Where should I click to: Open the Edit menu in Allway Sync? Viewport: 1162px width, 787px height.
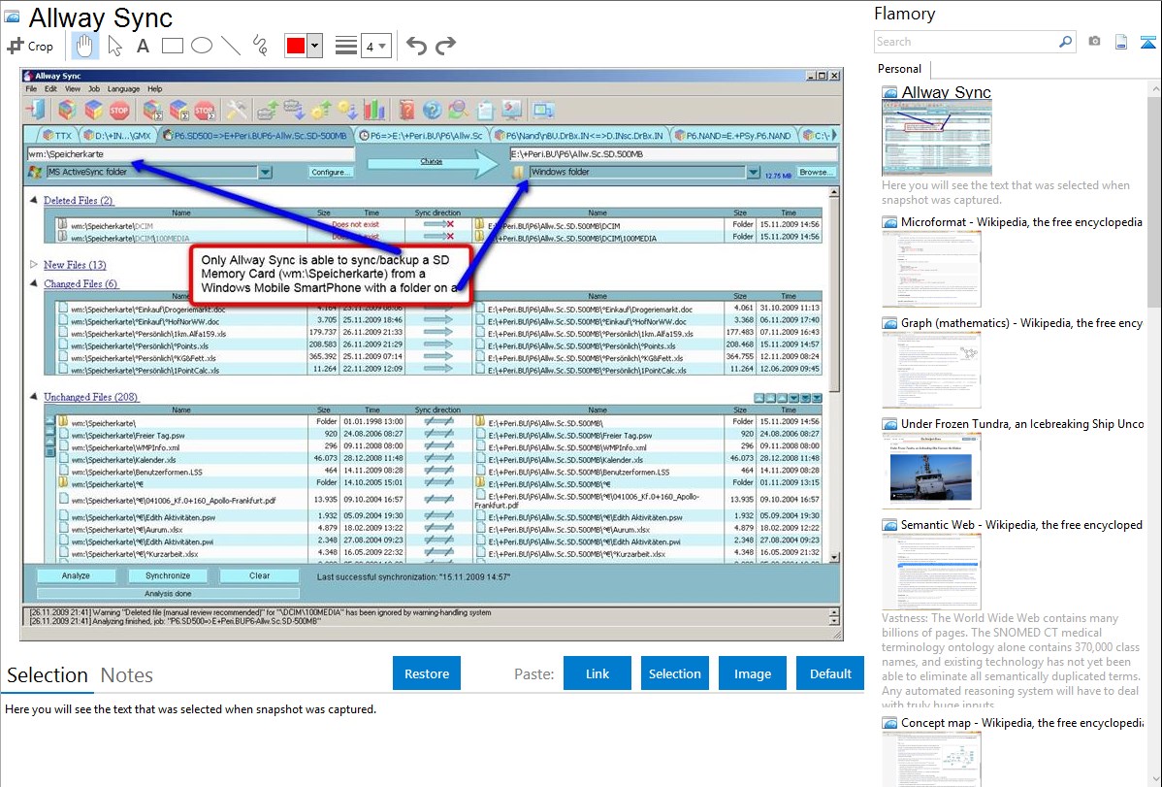pyautogui.click(x=50, y=89)
